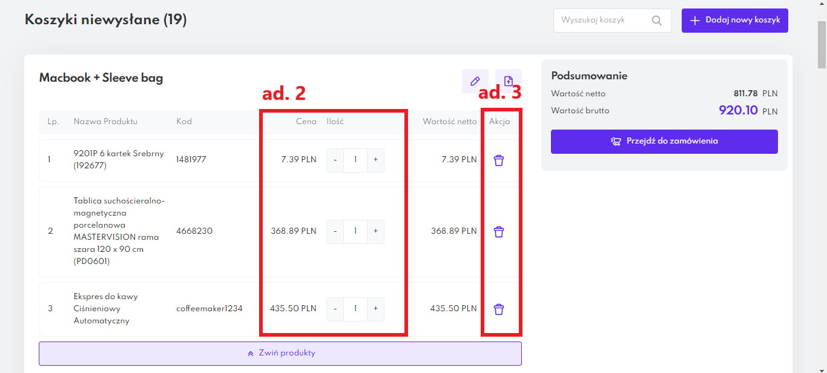This screenshot has width=827, height=373.
Task: Click the page vertical scrollbar thumb
Action: point(822,45)
